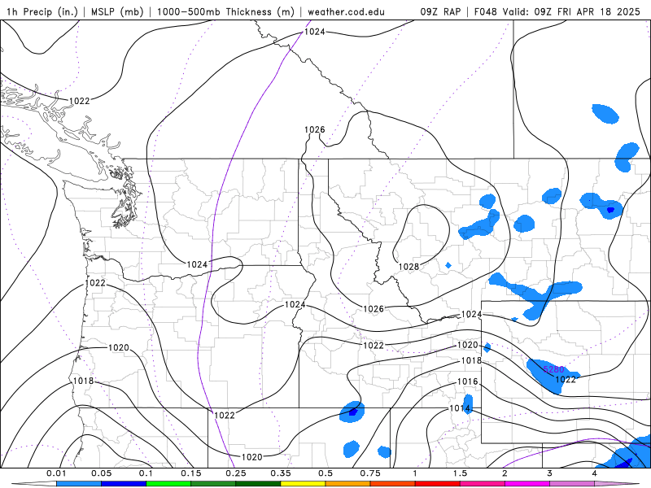This screenshot has height=488, width=651.
Task: Click the light blue 0.01–0.05 legend swatch
Action: click(x=79, y=484)
